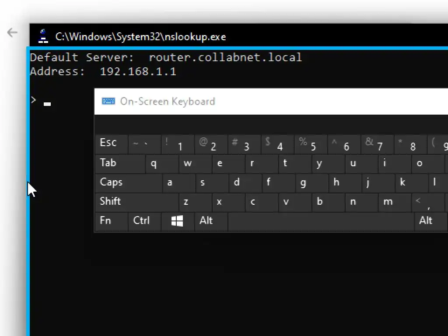
Task: Tap the l key
Action: 438,182
